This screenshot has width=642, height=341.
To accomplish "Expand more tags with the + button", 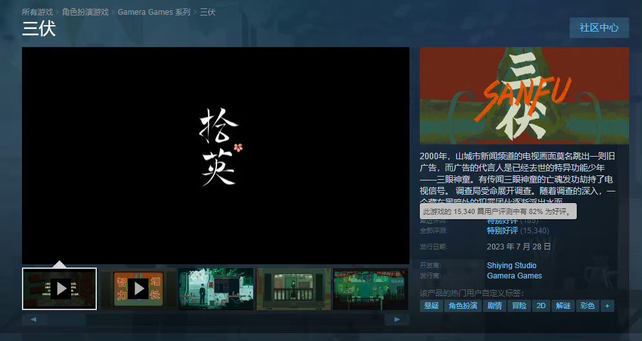I will (x=607, y=306).
